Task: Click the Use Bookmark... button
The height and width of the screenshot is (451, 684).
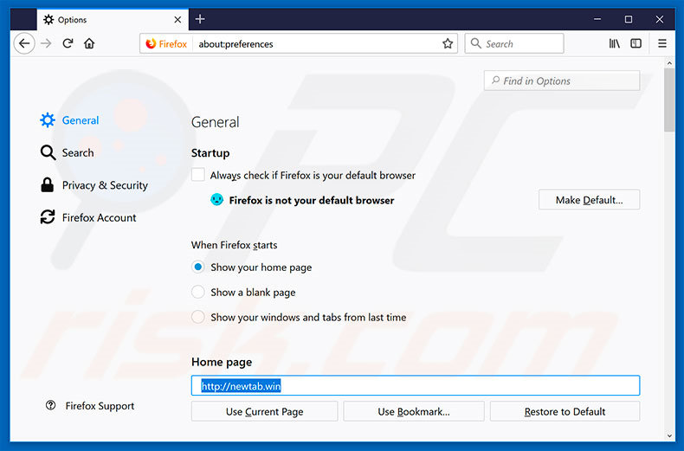Action: click(414, 411)
